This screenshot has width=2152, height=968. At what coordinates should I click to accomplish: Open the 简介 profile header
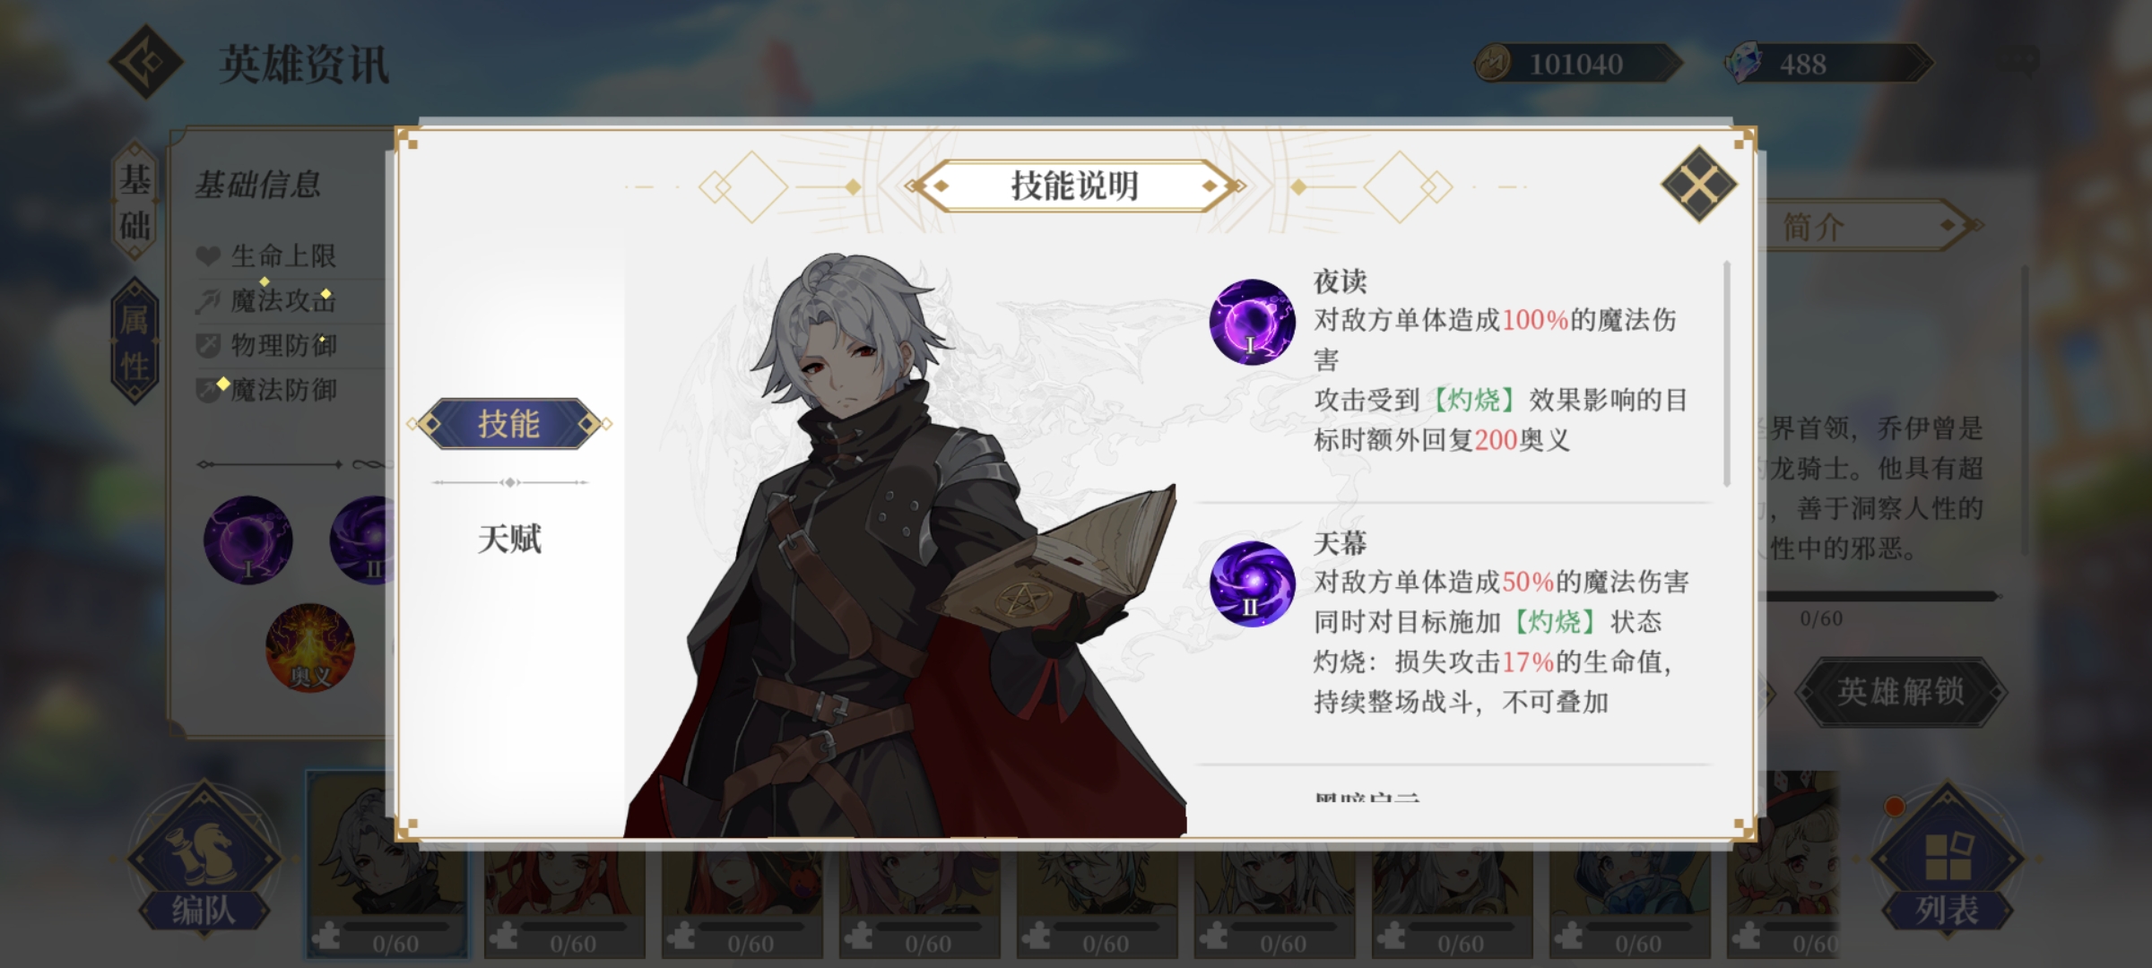click(x=1865, y=226)
